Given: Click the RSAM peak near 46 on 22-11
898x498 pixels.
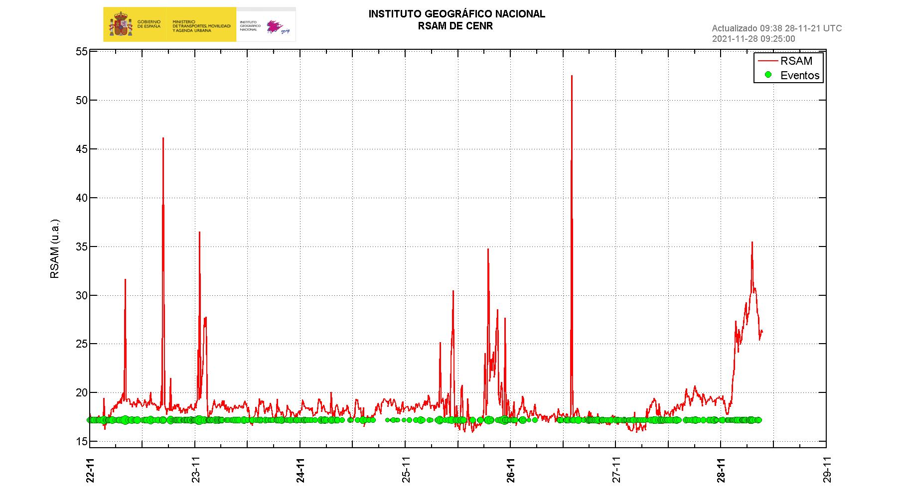Looking at the screenshot, I should pyautogui.click(x=163, y=139).
